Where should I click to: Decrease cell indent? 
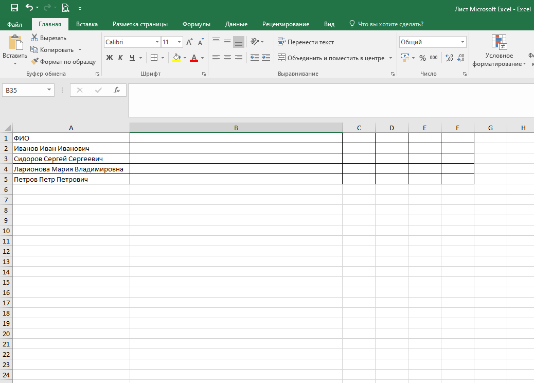(255, 58)
